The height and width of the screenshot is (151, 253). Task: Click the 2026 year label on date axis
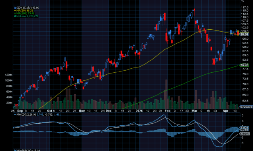[x=139, y=111]
